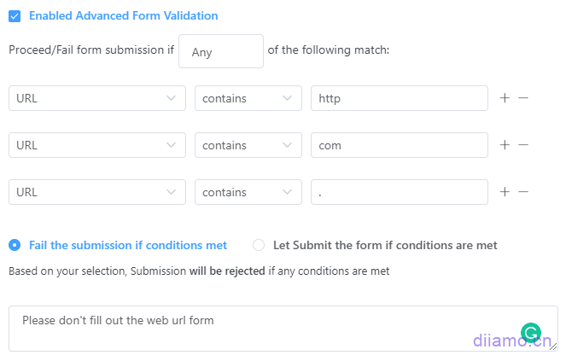Click the value field containing a dot
The image size is (566, 361).
[399, 192]
